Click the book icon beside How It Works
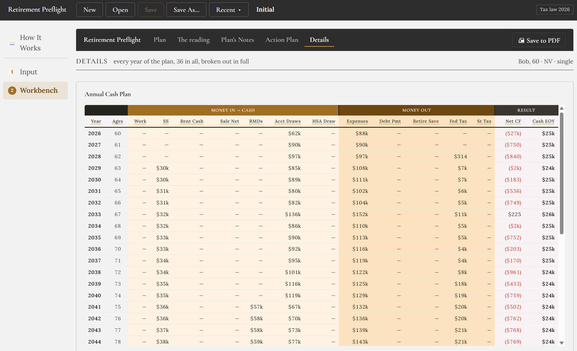The width and height of the screenshot is (577, 351). [12, 43]
